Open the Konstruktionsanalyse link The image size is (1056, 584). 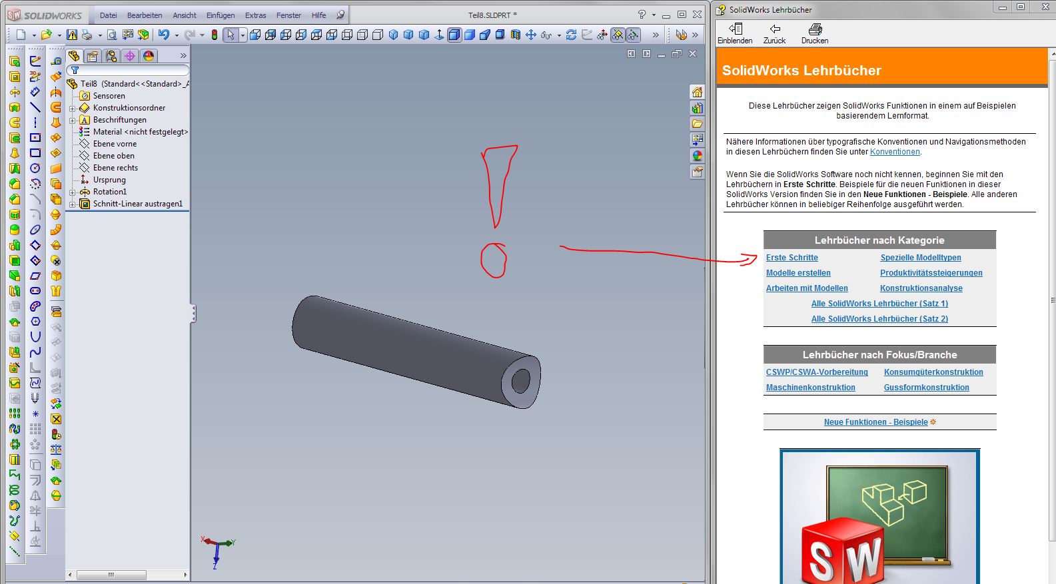click(921, 288)
